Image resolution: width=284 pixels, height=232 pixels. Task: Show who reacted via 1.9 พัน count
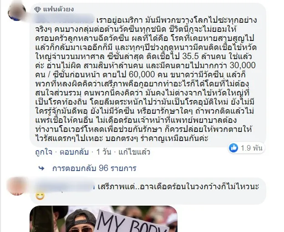(x=252, y=148)
